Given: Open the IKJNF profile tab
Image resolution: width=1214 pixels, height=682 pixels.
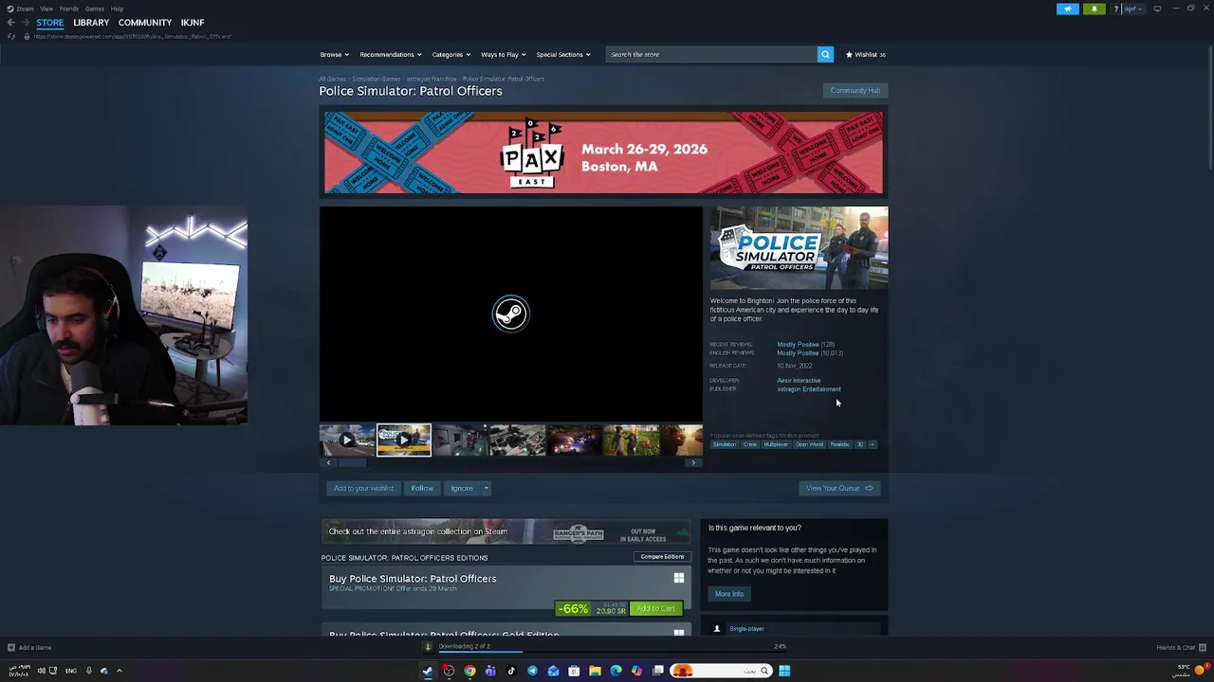Looking at the screenshot, I should coord(193,23).
